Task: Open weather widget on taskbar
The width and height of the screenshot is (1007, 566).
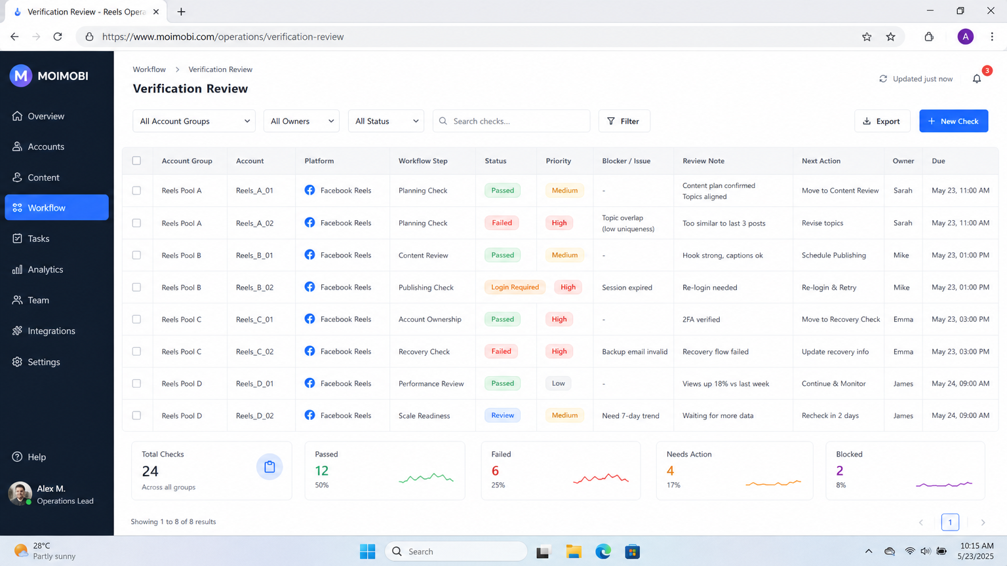Action: (45, 551)
